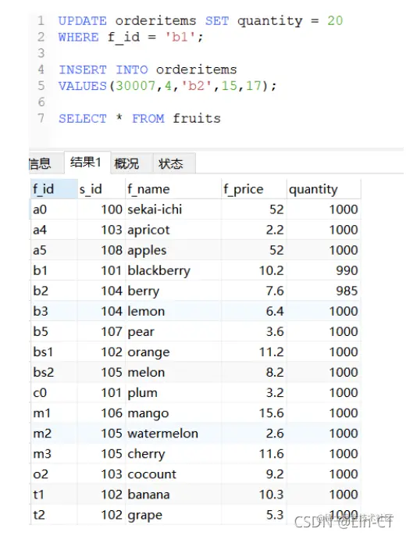The width and height of the screenshot is (406, 536).
Task: Select the 'orange' cell
Action: tap(173, 352)
